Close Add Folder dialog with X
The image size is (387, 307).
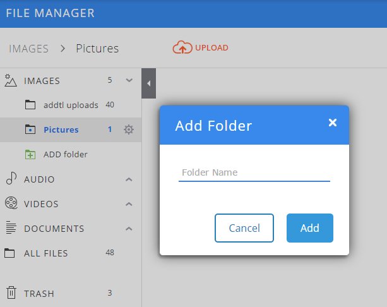coord(333,123)
